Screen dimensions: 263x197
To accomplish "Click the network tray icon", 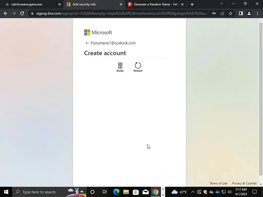I will tap(224, 192).
